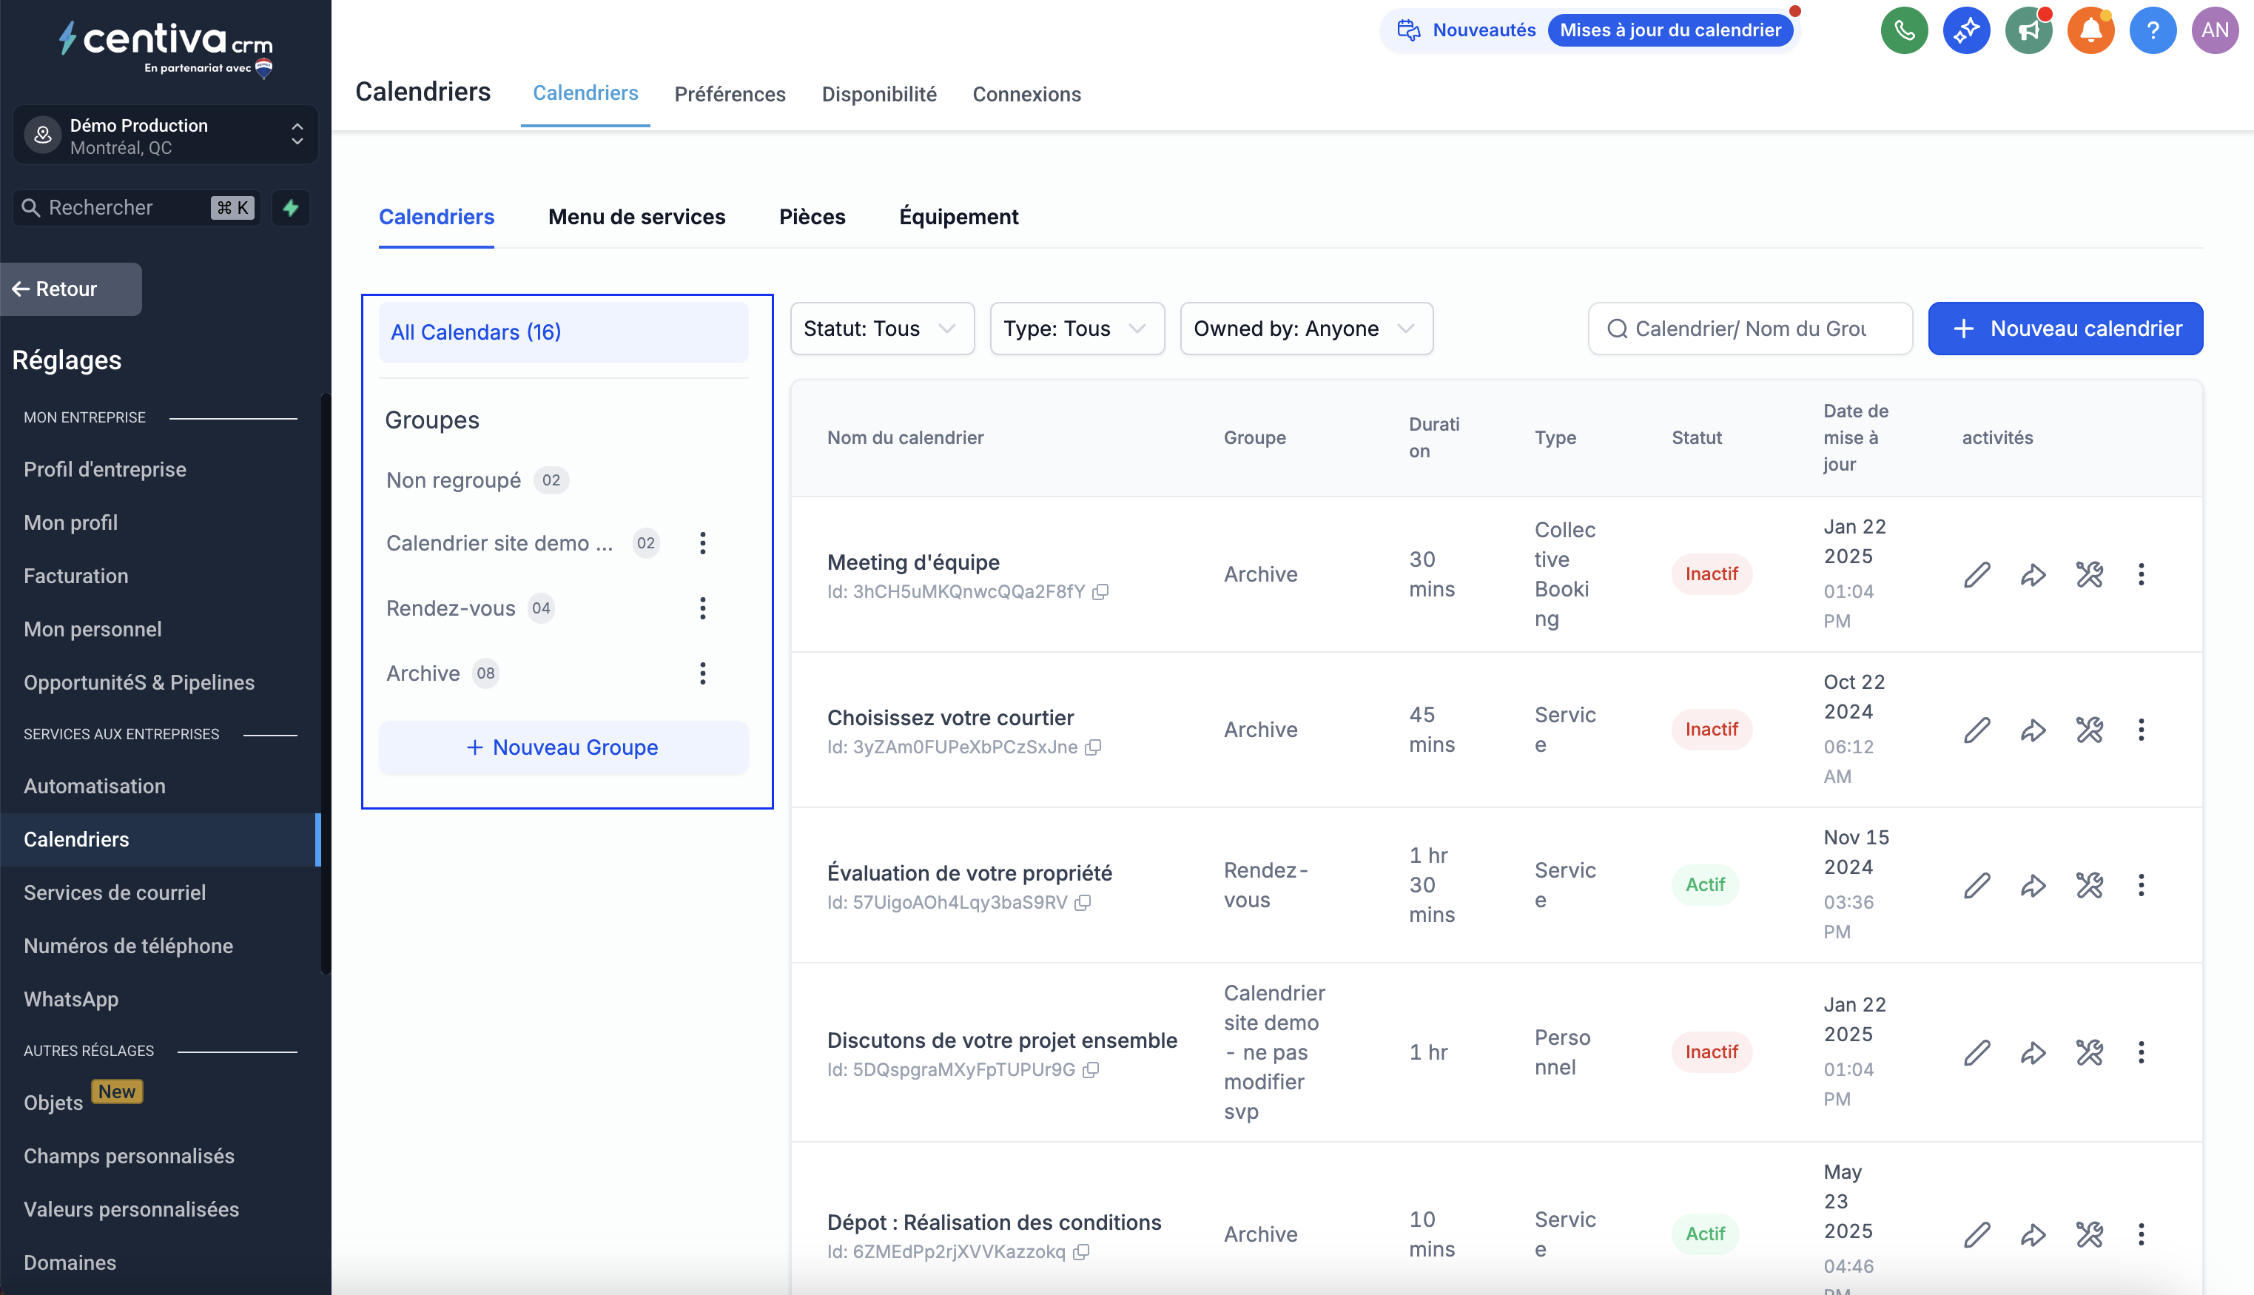Switch to the Disponibilité tab
Viewport: 2254px width, 1295px height.
coord(878,93)
